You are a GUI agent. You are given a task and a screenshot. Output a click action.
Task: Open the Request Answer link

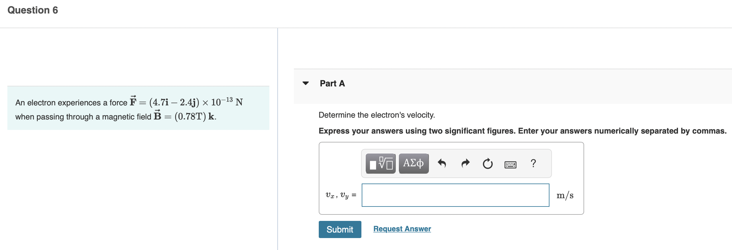[x=402, y=229]
